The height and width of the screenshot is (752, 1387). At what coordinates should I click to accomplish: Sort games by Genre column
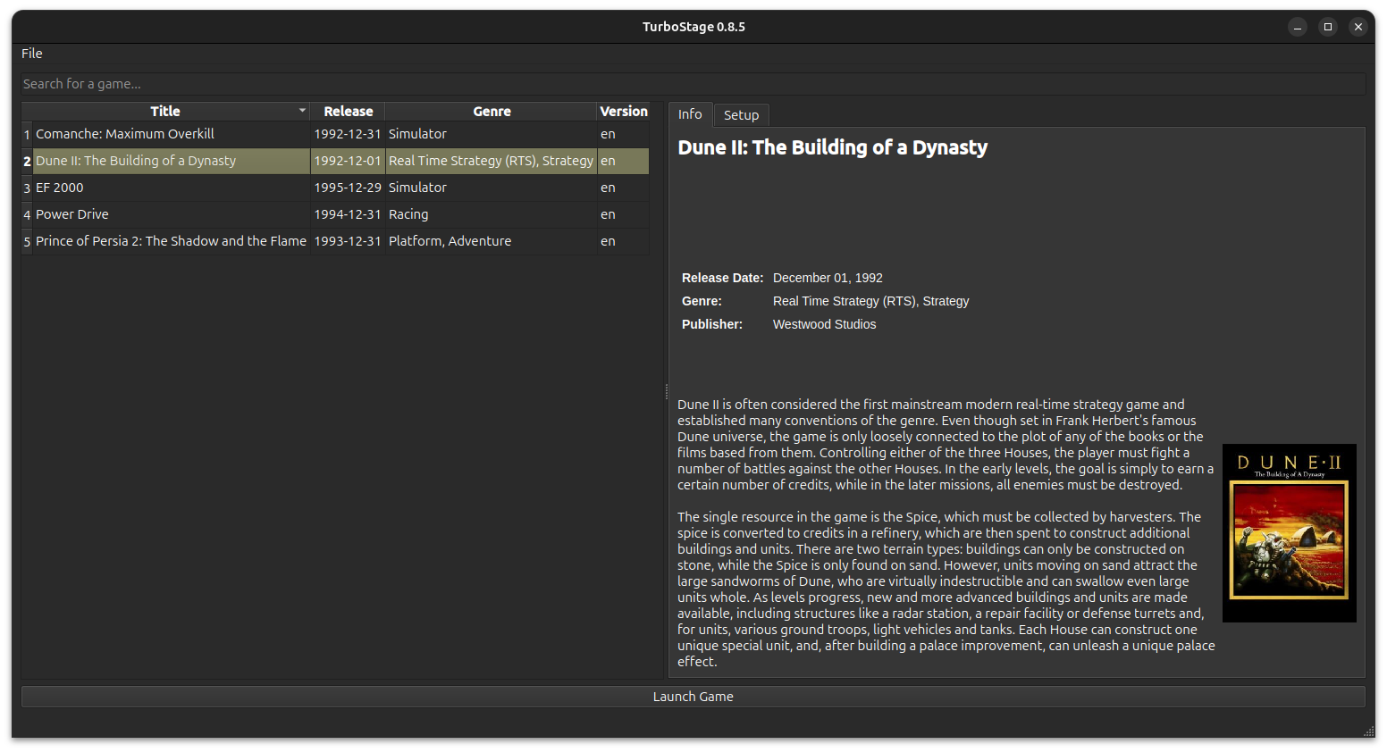pos(492,112)
